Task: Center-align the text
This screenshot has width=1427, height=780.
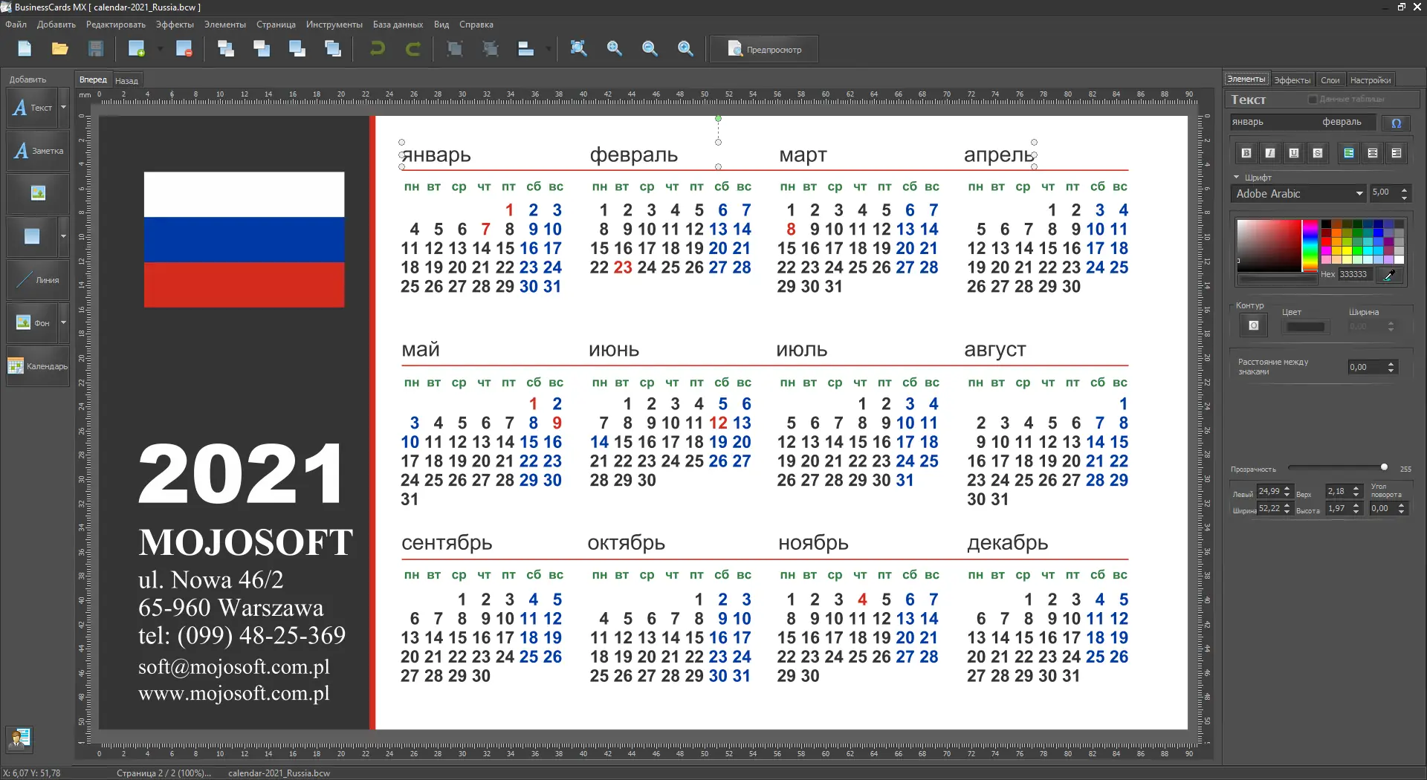Action: 1373,153
